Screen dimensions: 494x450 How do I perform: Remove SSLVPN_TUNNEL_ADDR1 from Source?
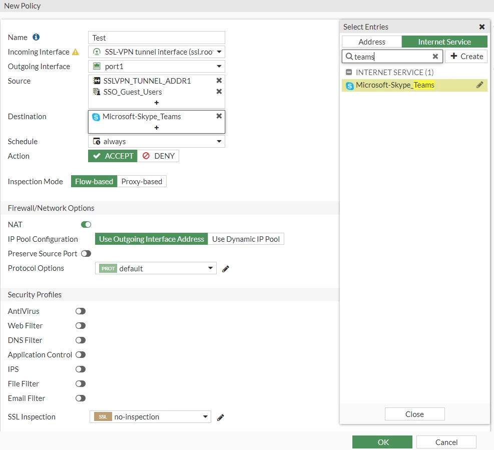point(219,81)
